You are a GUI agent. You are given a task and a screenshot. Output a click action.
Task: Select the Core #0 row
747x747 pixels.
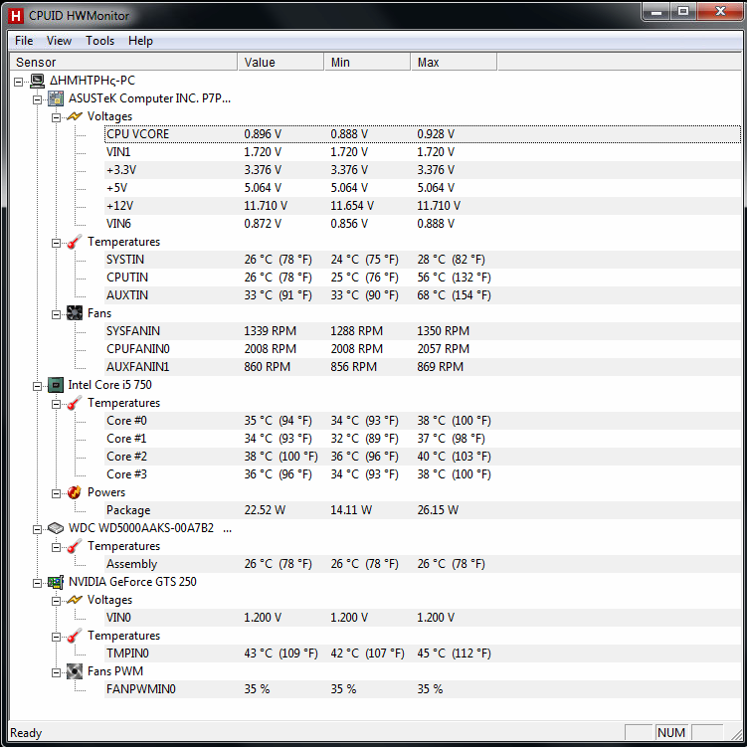point(423,421)
